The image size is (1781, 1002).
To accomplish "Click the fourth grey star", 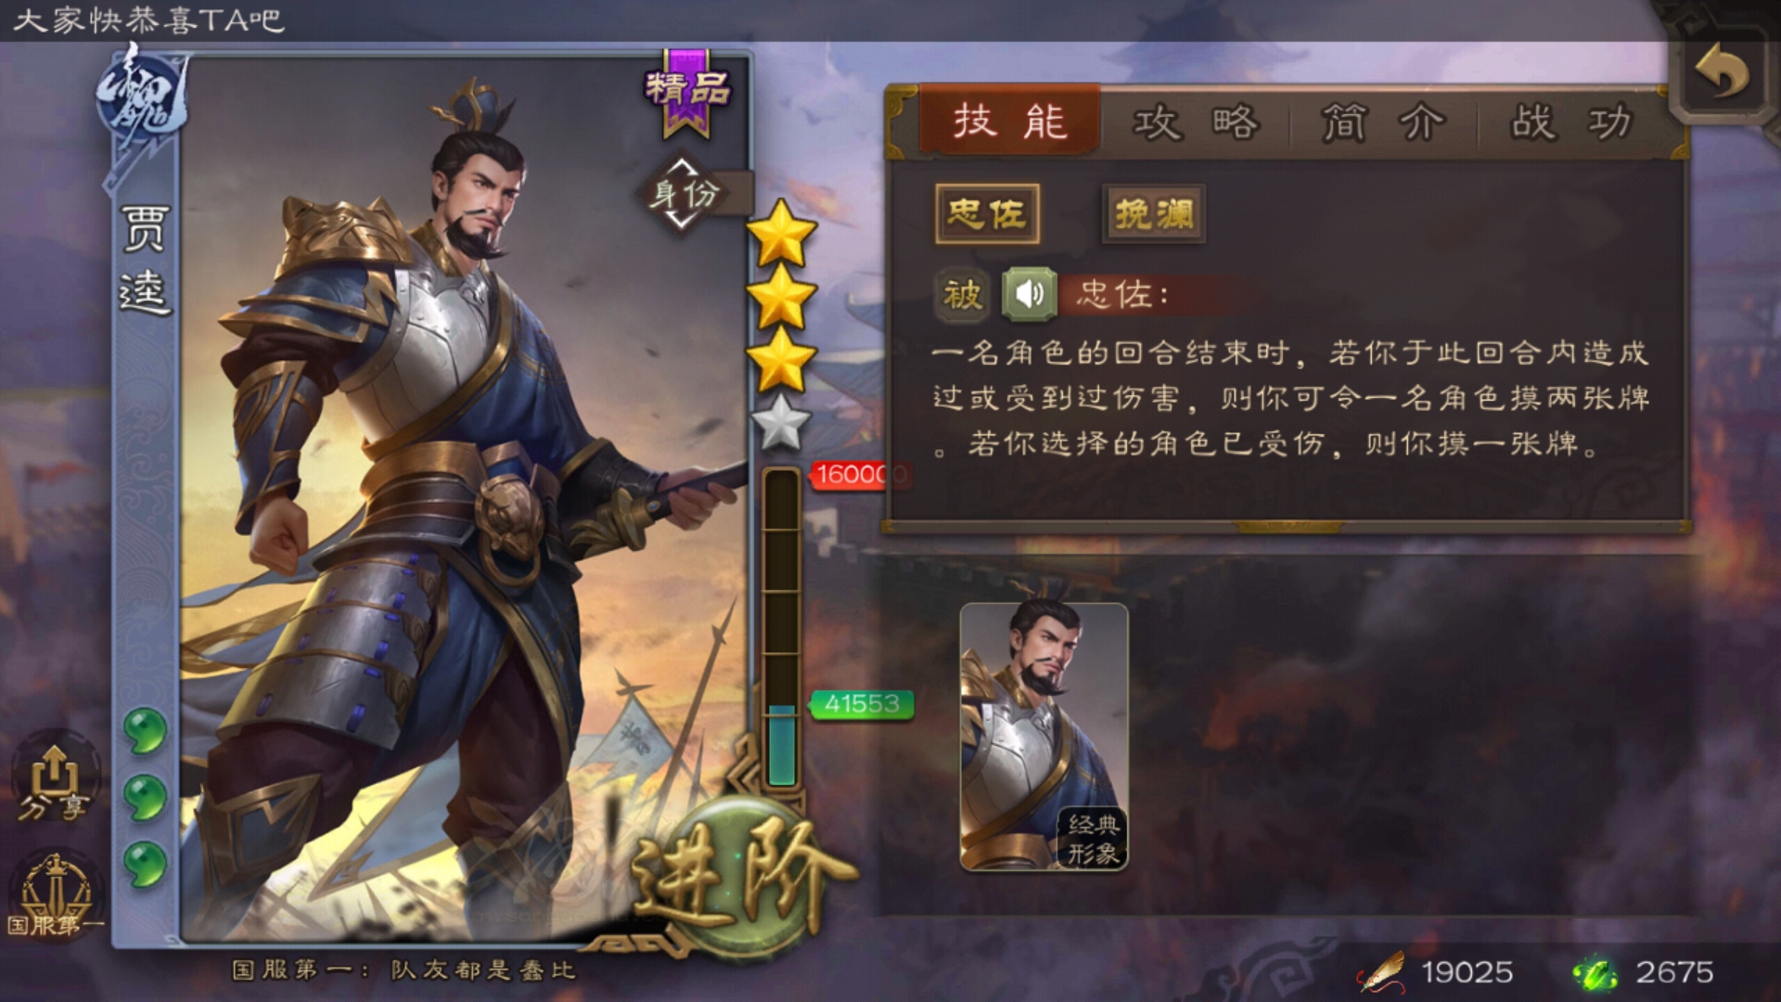I will pos(780,422).
